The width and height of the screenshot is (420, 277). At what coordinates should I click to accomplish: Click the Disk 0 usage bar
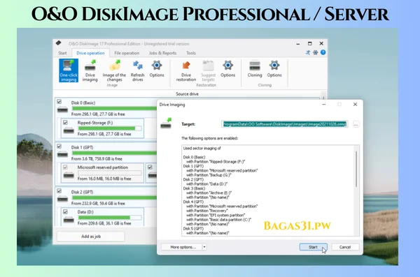point(114,108)
